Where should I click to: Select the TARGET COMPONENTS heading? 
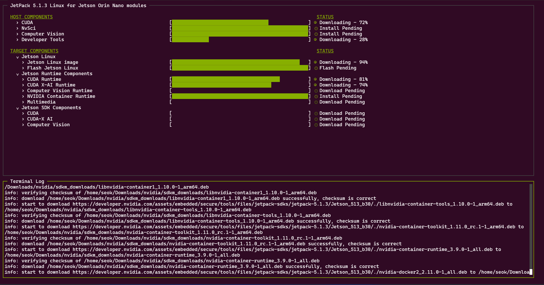tap(34, 51)
